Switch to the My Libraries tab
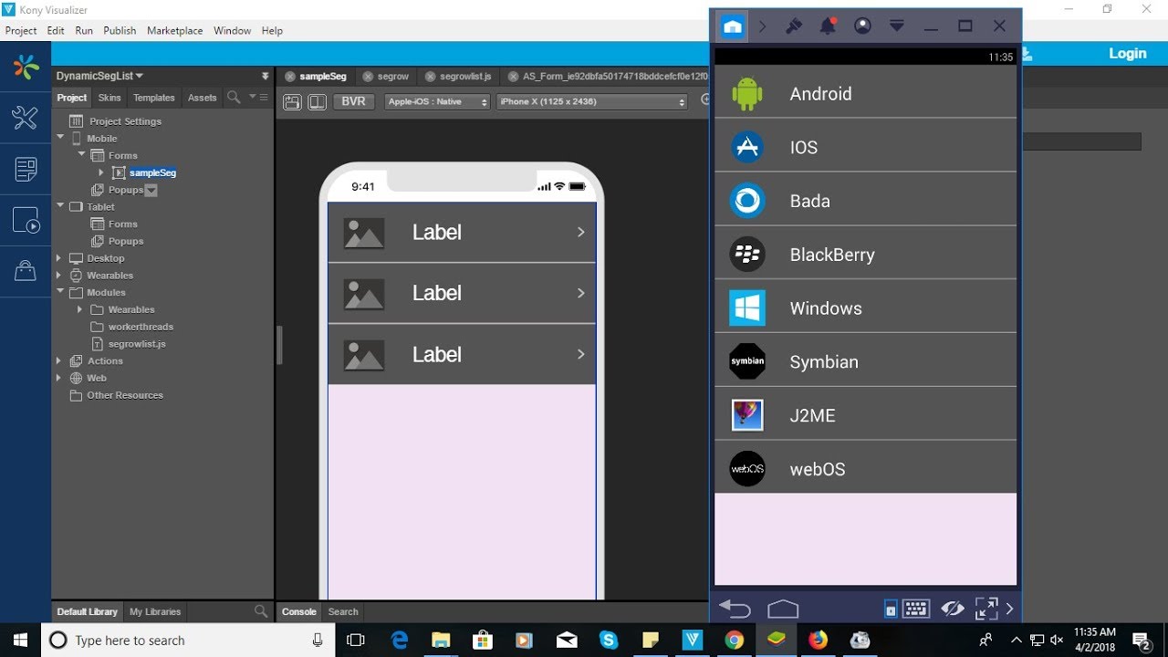 pyautogui.click(x=155, y=611)
